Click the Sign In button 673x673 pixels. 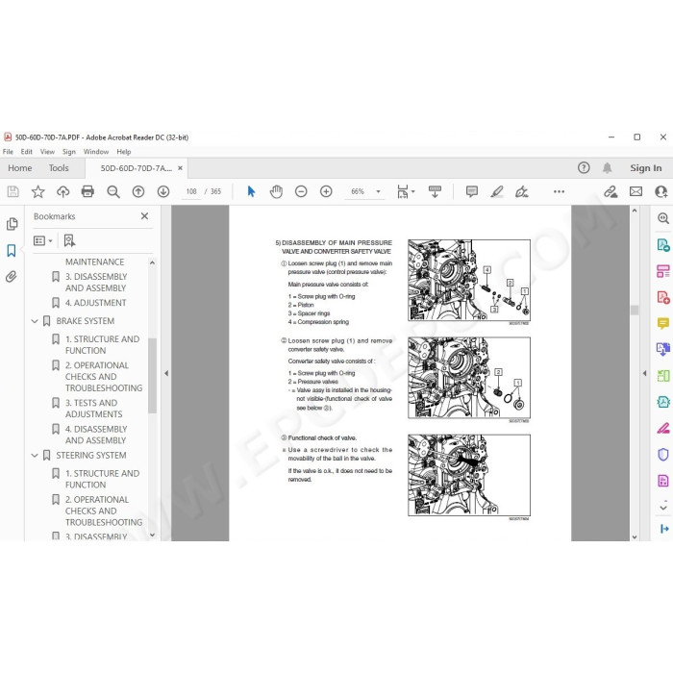pyautogui.click(x=645, y=168)
